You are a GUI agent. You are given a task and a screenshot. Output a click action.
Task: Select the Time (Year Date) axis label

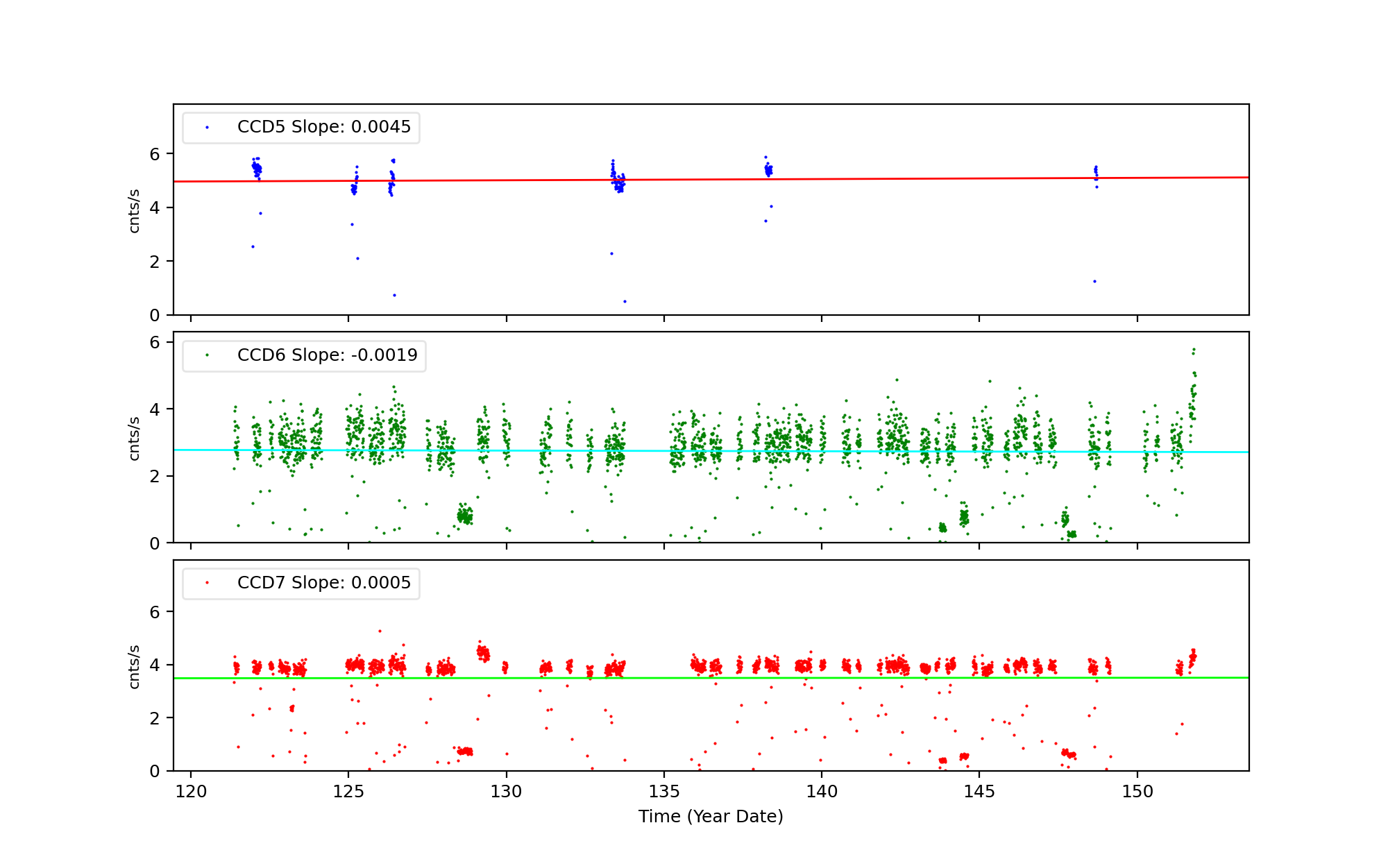tap(711, 817)
